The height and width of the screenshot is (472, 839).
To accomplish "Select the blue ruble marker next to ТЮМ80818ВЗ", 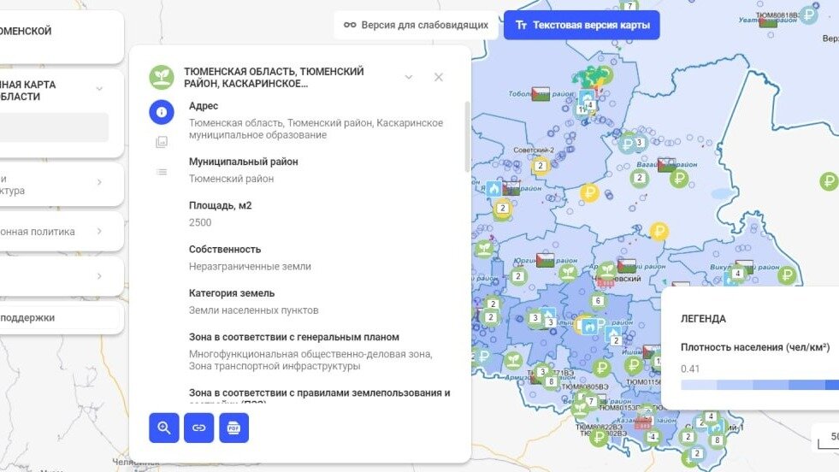I will (809, 15).
